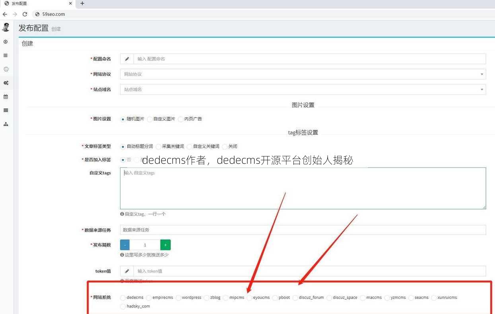
Task: Select zblog as 网站系统
Action: coord(206,298)
